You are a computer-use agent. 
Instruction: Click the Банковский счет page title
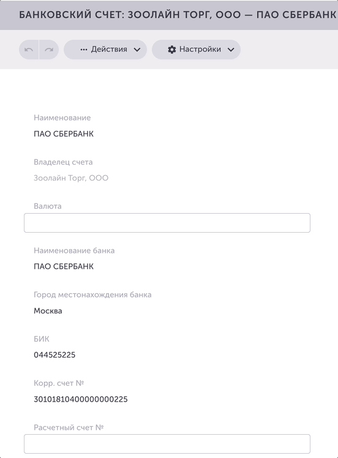pyautogui.click(x=178, y=15)
